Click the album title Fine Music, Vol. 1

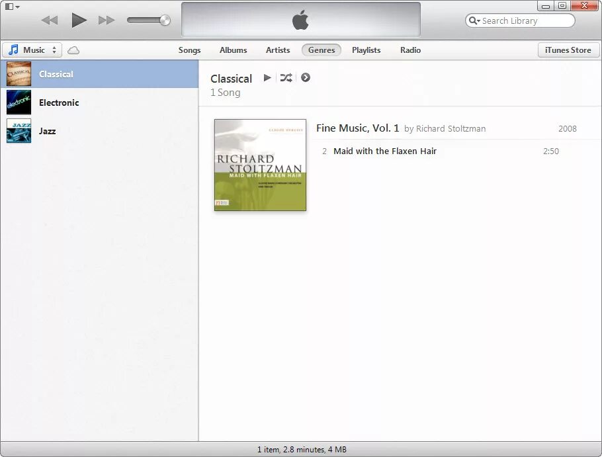(357, 128)
